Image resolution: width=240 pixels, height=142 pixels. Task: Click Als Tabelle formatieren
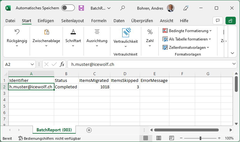(186, 39)
